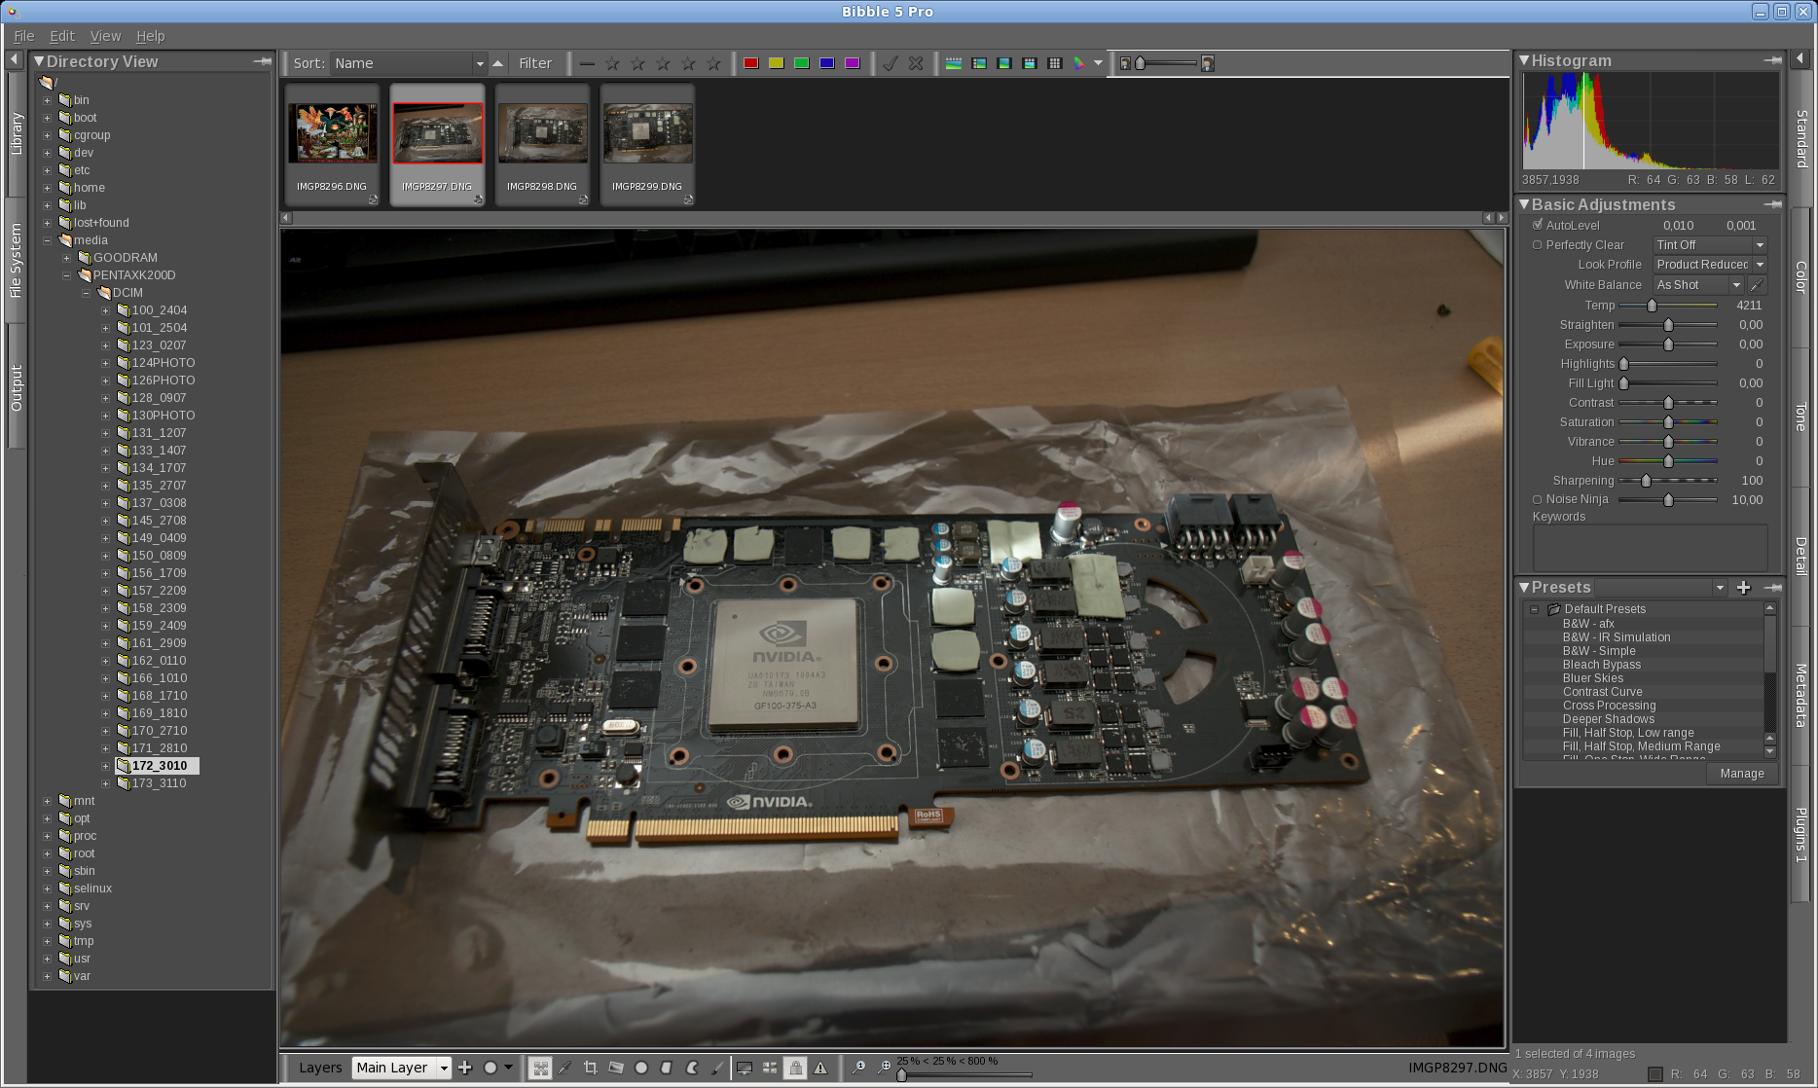This screenshot has height=1088, width=1818.
Task: Open the multicolor triangle display icon
Action: coord(1079,63)
